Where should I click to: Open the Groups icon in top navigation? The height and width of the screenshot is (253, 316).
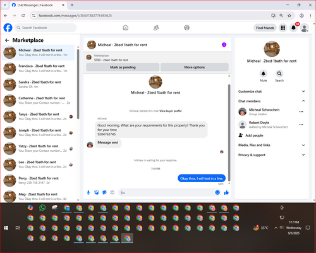(x=186, y=28)
